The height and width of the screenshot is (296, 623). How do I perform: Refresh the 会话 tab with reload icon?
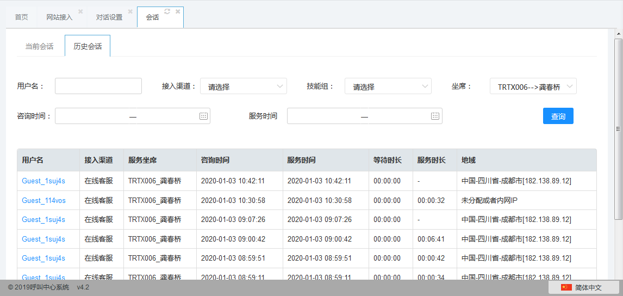[x=167, y=11]
